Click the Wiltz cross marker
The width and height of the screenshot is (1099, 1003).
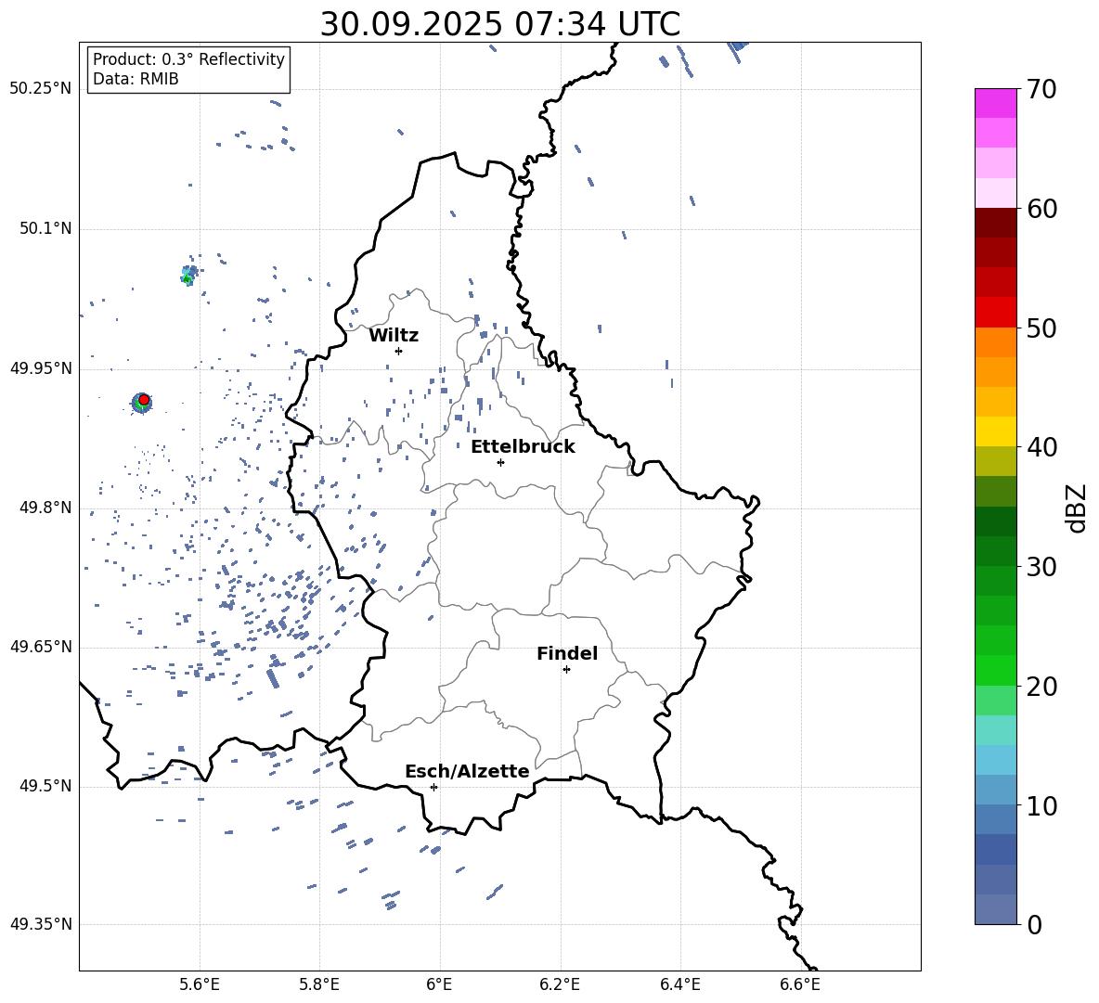point(398,351)
